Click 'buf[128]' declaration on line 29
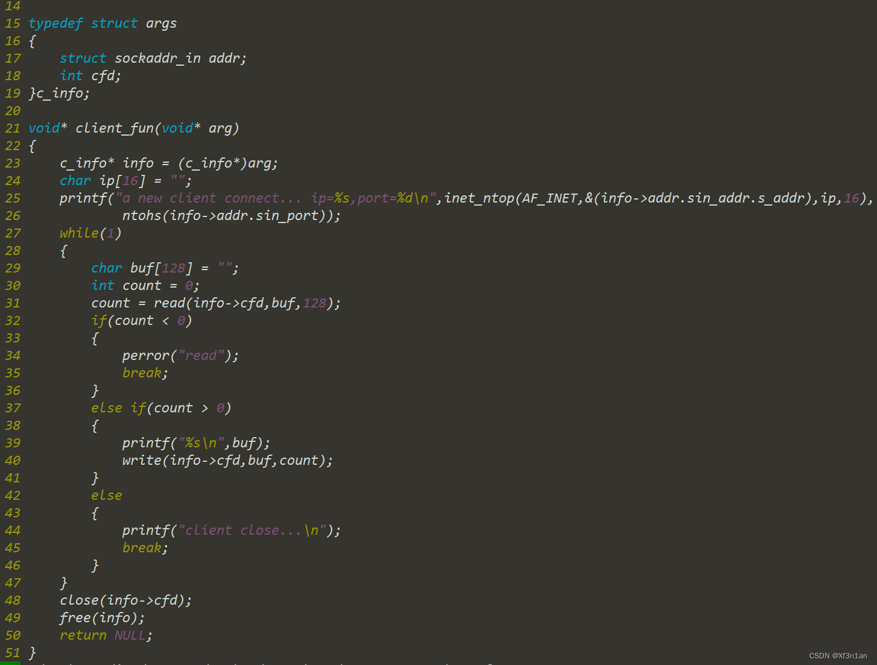 click(162, 268)
